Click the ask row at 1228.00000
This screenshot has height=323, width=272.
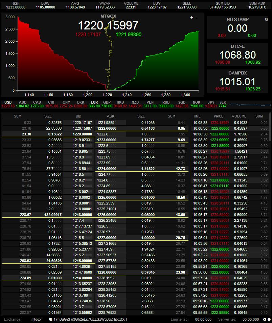pos(142,272)
